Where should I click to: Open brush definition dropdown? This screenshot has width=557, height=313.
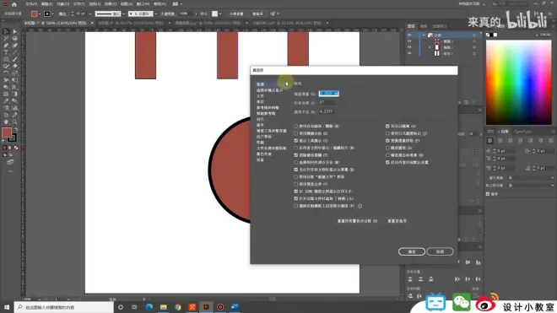tap(155, 13)
